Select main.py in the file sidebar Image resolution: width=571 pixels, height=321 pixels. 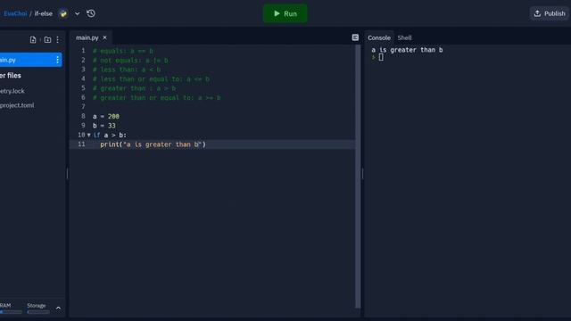[30, 60]
